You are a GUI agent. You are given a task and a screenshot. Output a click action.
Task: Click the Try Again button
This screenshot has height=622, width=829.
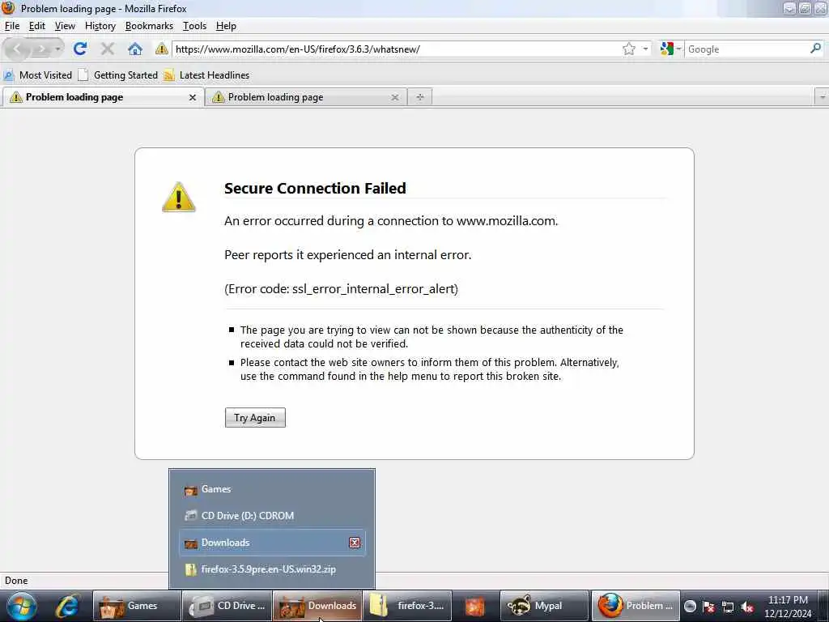coord(255,418)
